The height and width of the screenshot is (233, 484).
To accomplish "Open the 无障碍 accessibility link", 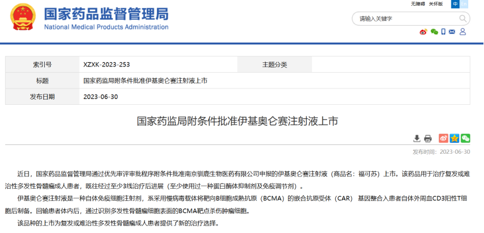I will coord(418,4).
